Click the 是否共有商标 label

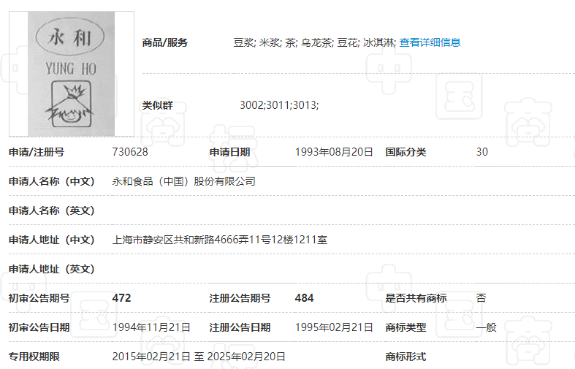coord(416,298)
